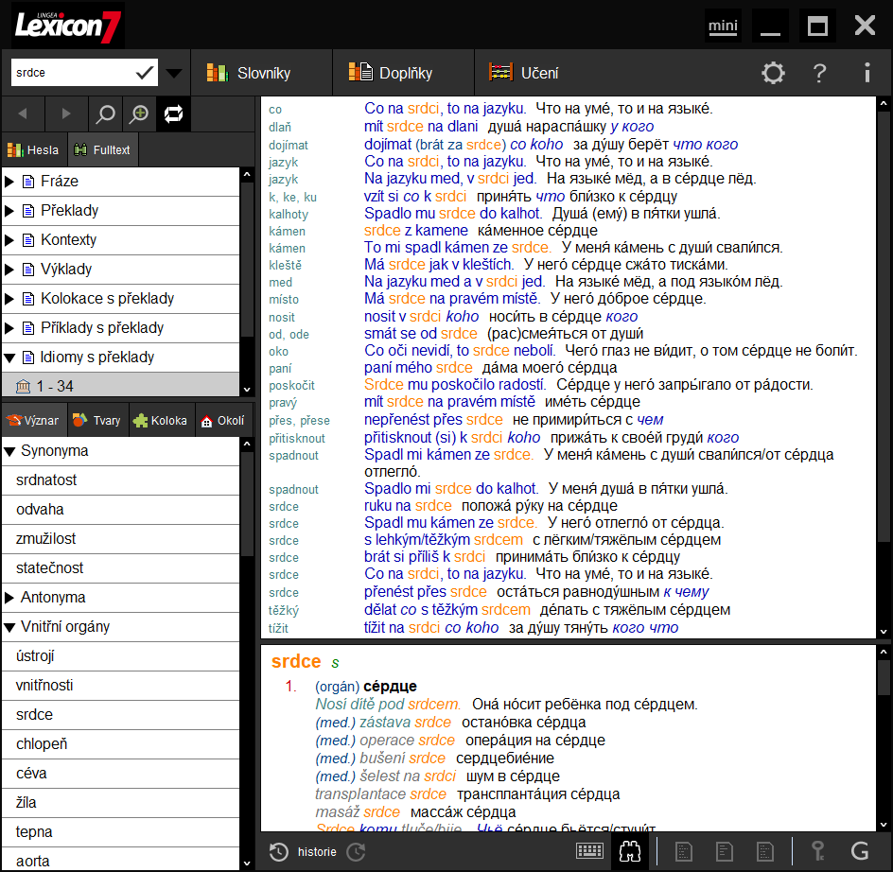
Task: Click the scroll-down arrow of the results list
Action: (x=884, y=631)
